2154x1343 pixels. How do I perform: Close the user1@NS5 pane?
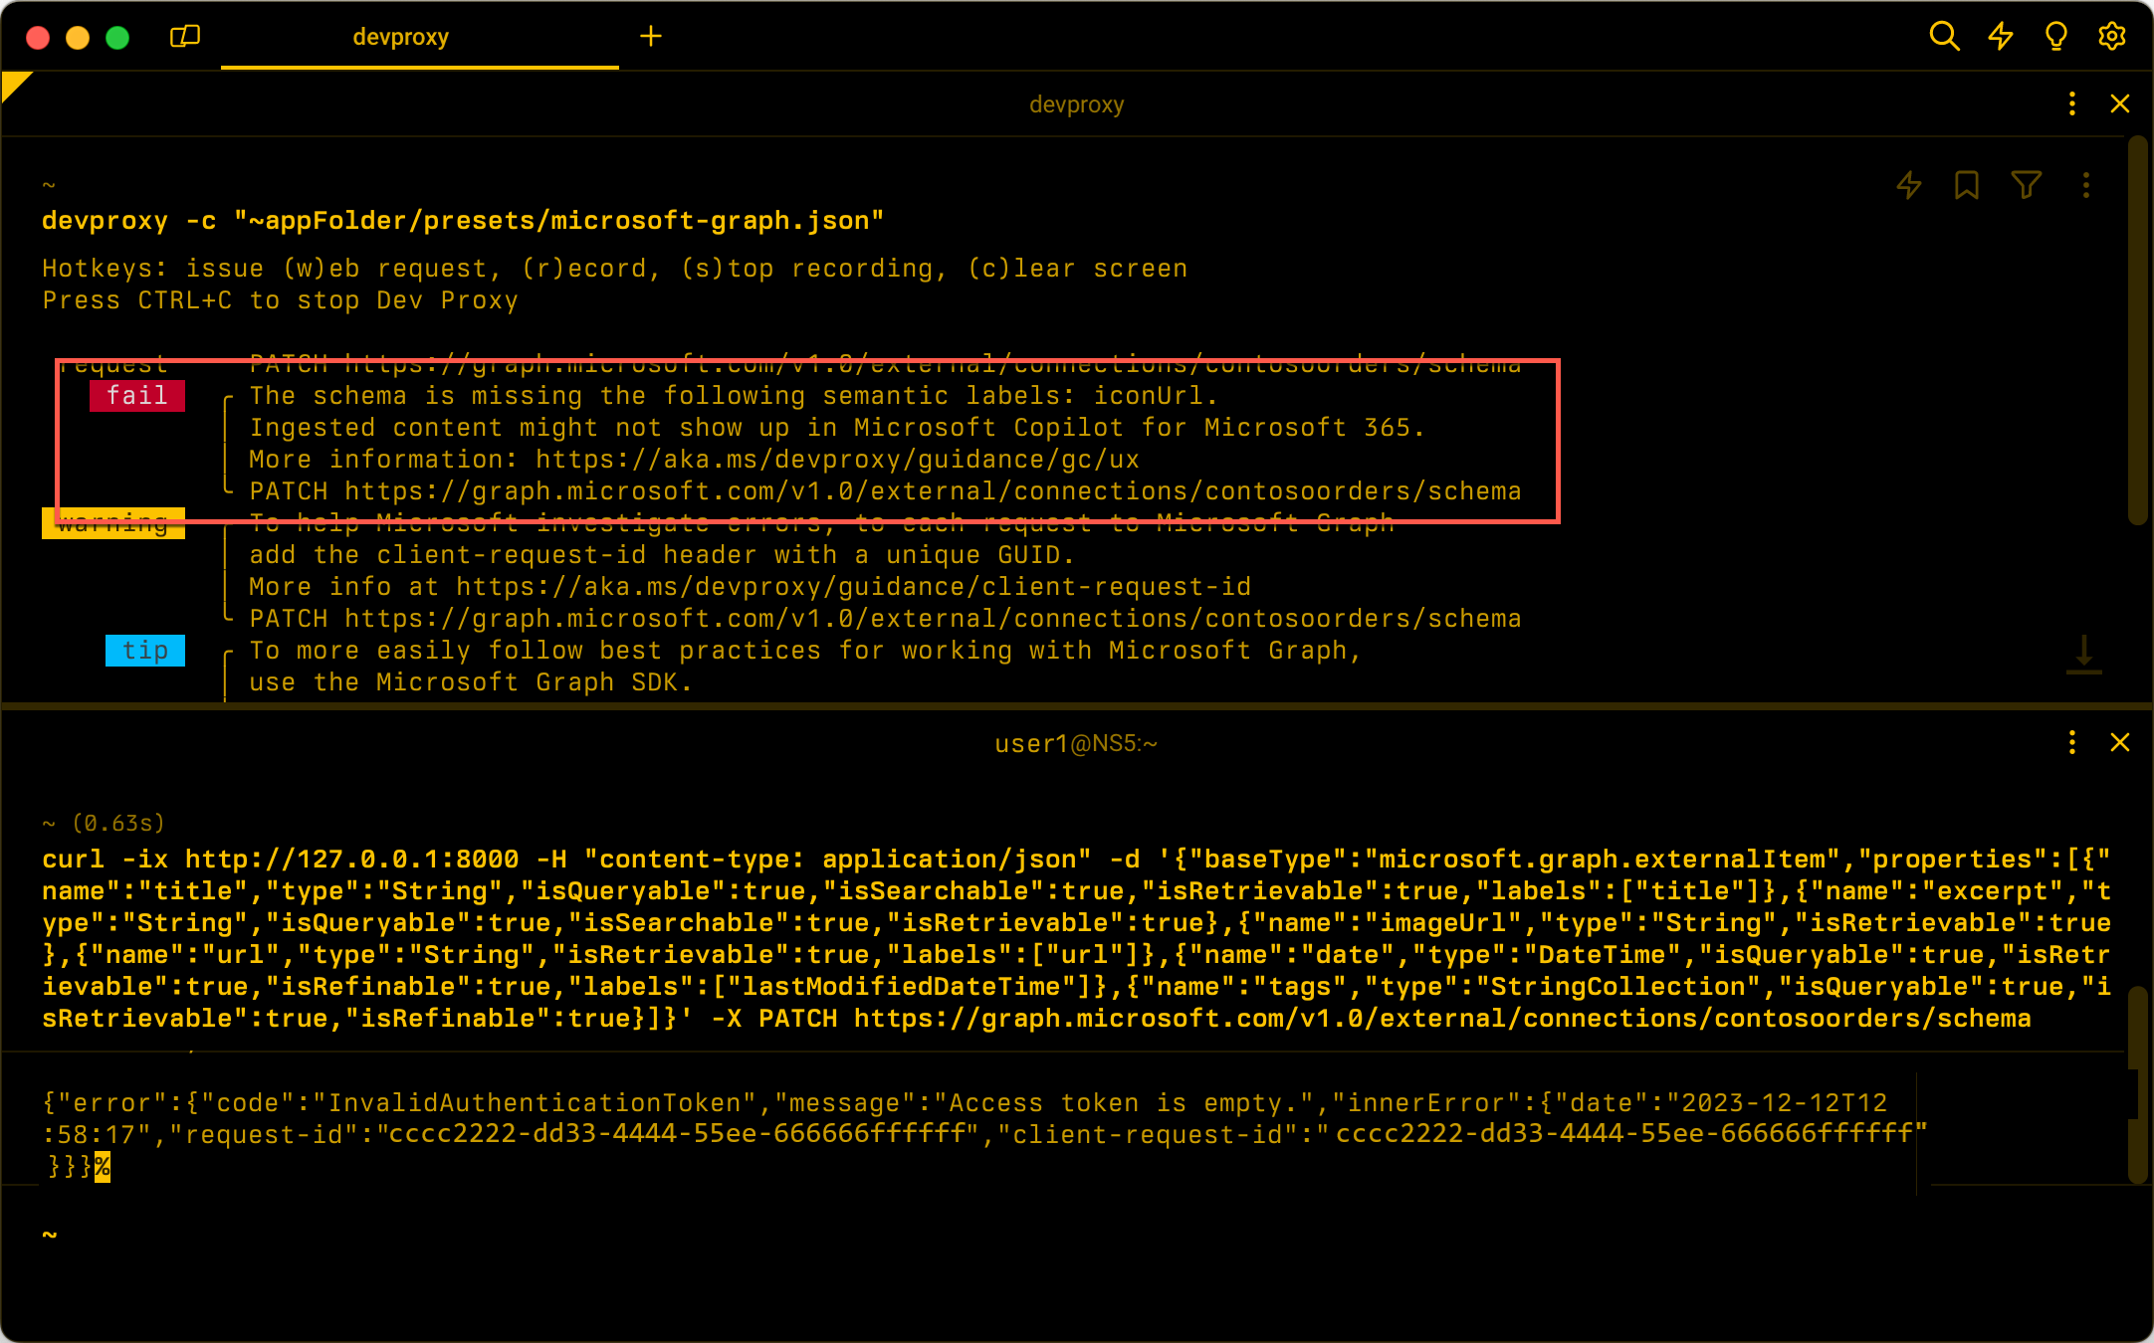point(2120,742)
